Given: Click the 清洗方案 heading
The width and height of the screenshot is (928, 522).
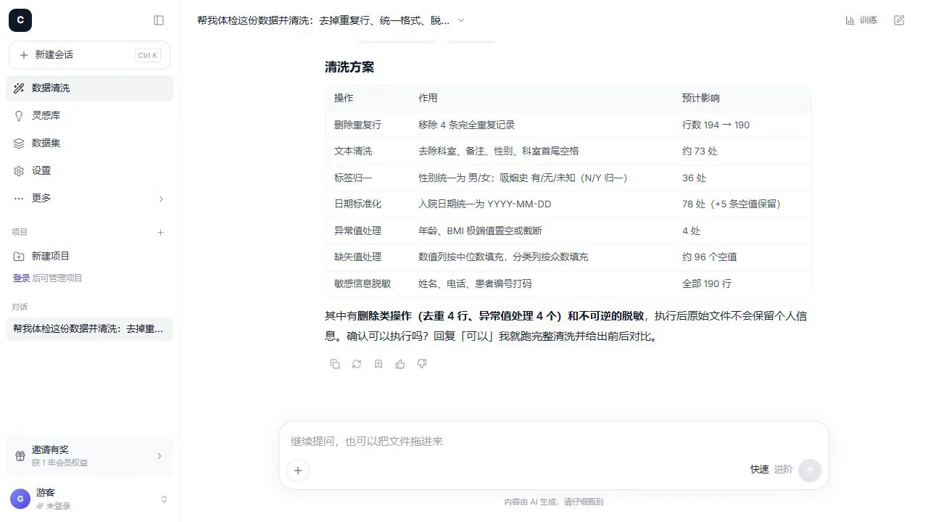Looking at the screenshot, I should click(x=349, y=67).
